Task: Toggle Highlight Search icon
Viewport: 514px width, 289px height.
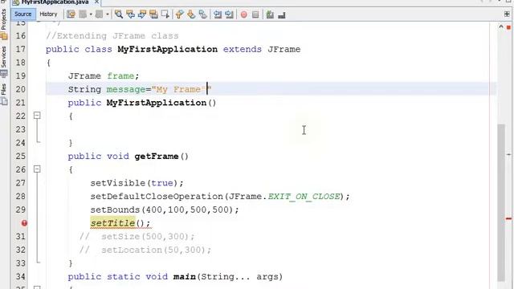Action: coord(153,14)
